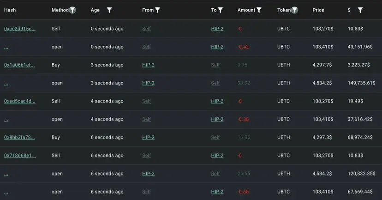Click the Amount column filter icon

(259, 10)
